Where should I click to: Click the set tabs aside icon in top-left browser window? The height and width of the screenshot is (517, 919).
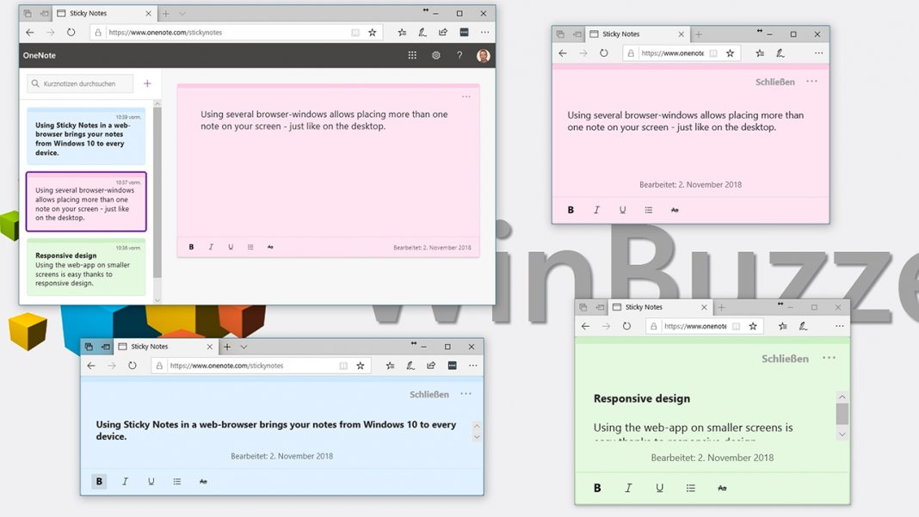pyautogui.click(x=44, y=14)
